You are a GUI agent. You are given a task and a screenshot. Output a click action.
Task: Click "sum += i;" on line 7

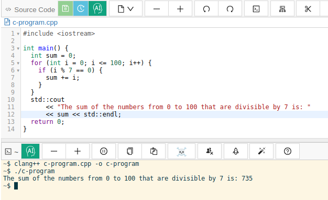[x=62, y=78]
